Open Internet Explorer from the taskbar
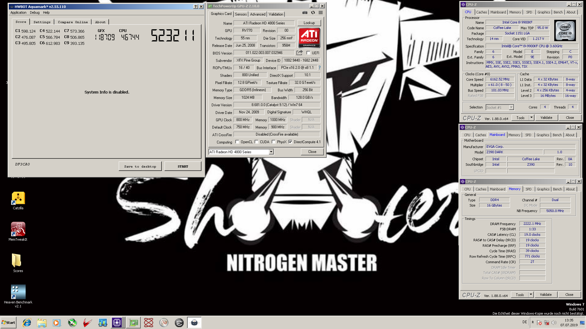The height and width of the screenshot is (329, 586). (27, 323)
